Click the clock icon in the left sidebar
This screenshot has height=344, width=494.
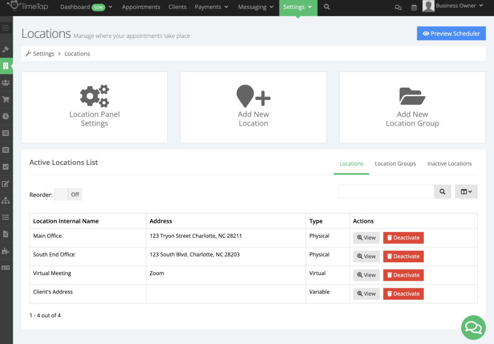click(x=6, y=116)
